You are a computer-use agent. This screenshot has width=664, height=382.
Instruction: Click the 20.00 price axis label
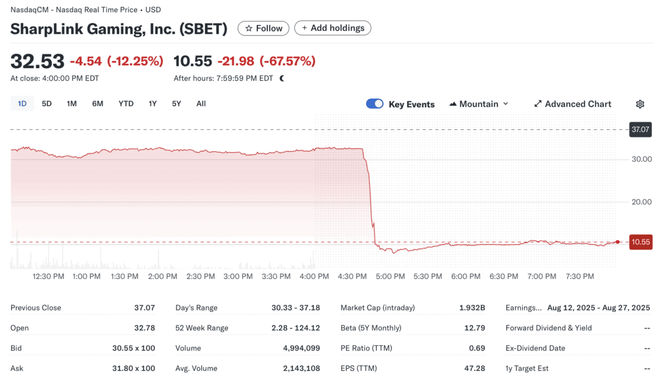[x=642, y=202]
